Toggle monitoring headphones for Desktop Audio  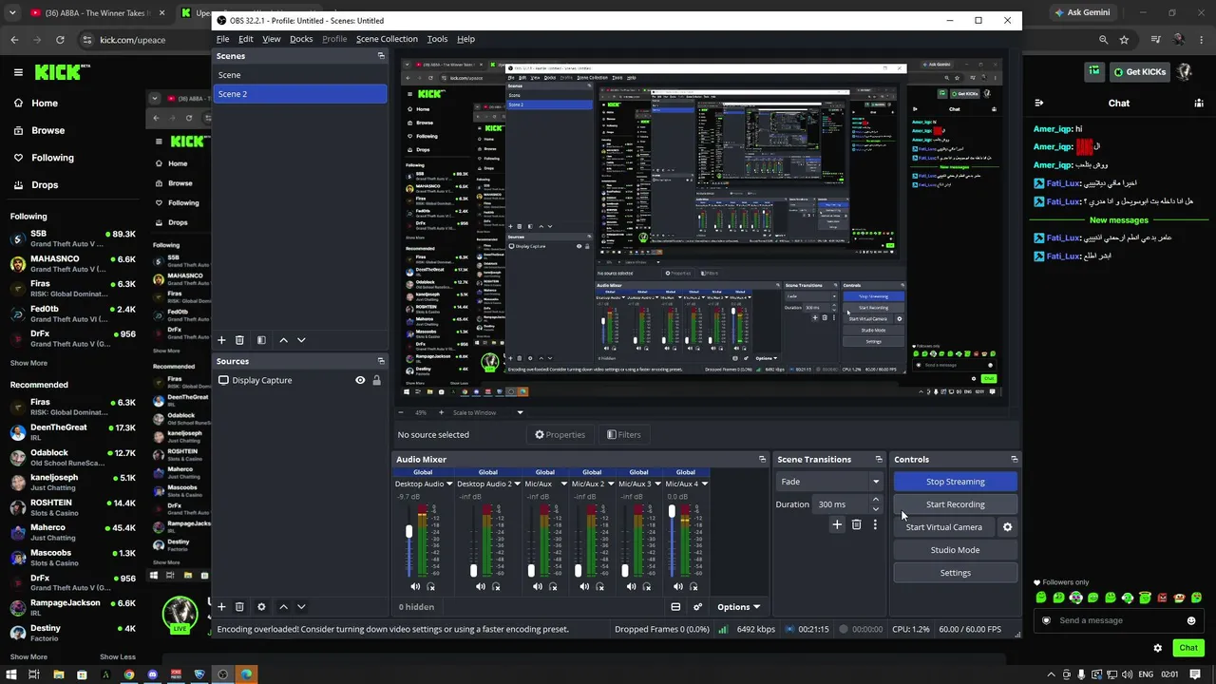click(x=430, y=587)
